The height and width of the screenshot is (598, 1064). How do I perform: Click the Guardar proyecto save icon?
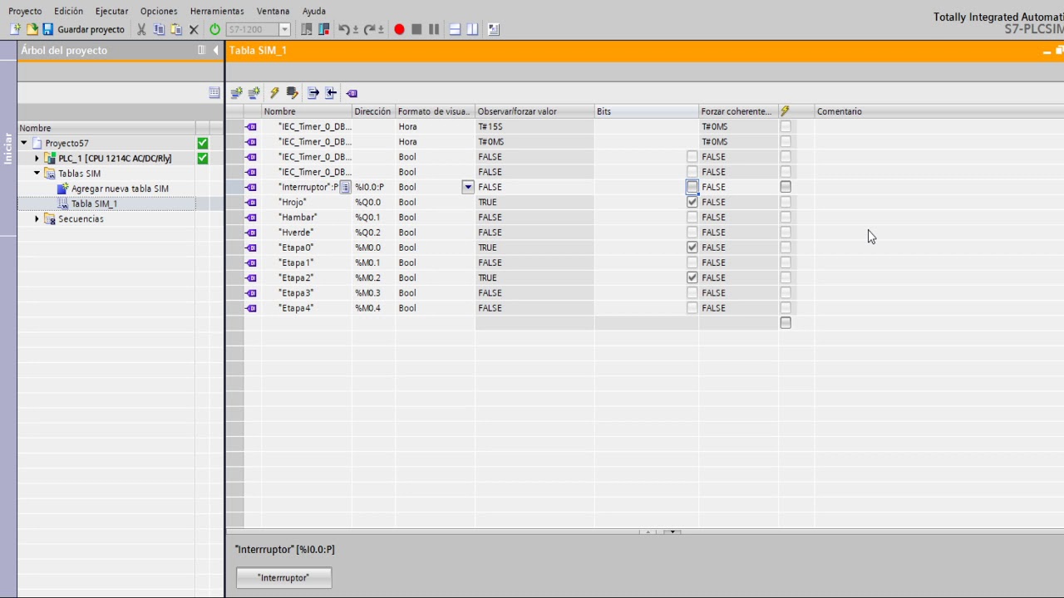[48, 29]
